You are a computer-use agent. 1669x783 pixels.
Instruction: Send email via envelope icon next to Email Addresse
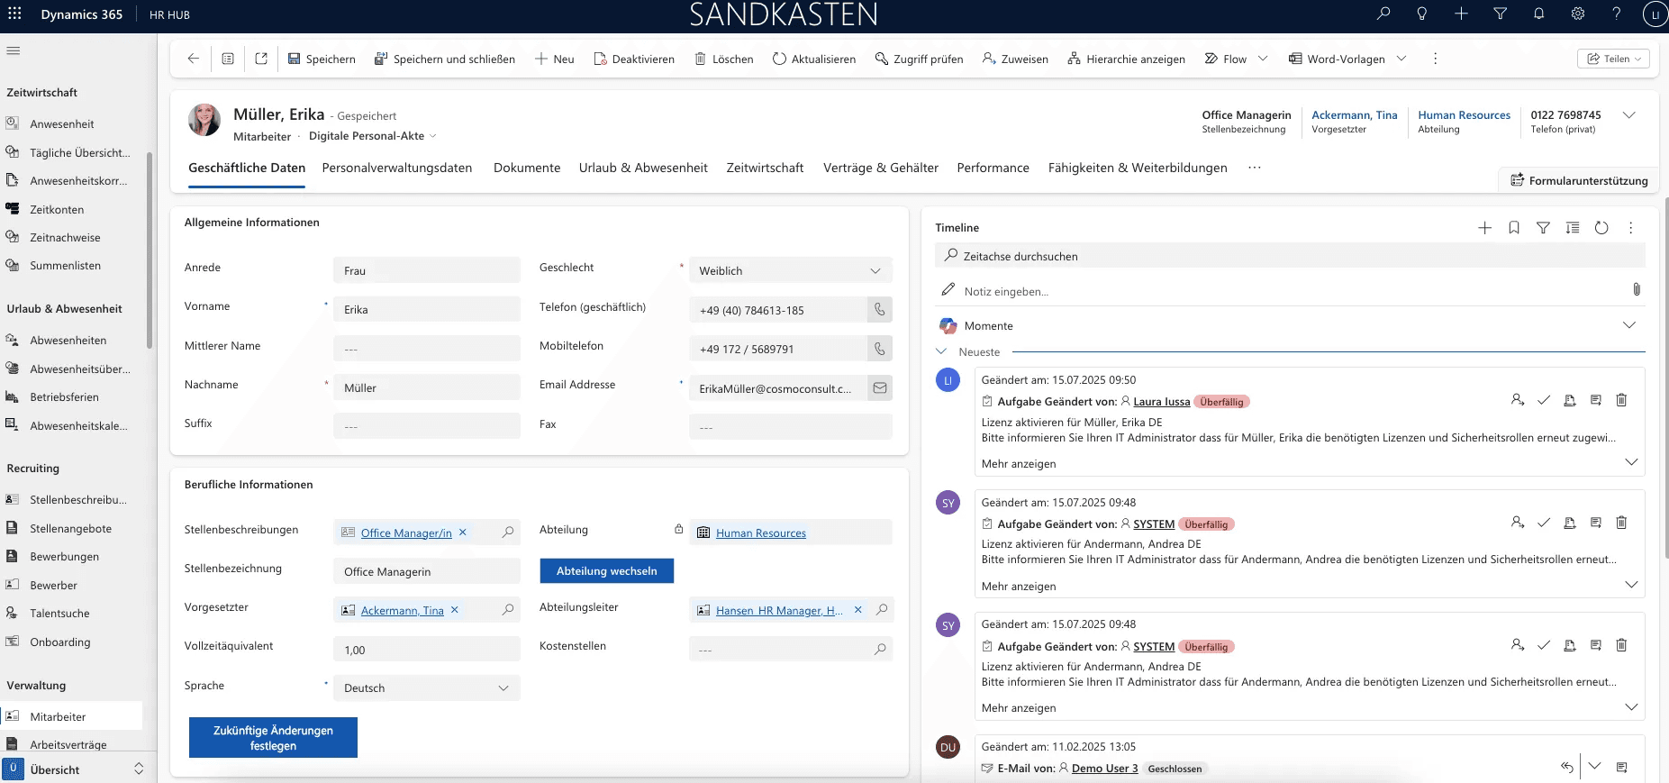pyautogui.click(x=880, y=388)
